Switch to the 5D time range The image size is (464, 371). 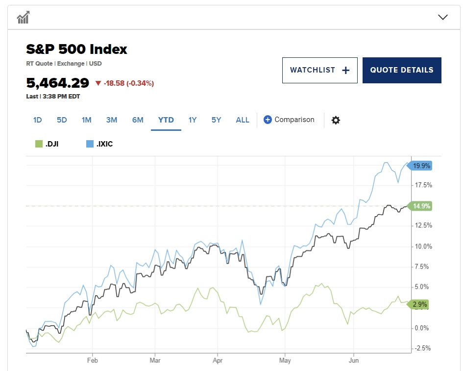(x=62, y=120)
